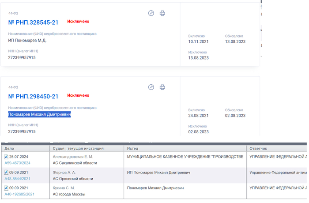Click the case type icon for А48-8544/2021

point(6,173)
